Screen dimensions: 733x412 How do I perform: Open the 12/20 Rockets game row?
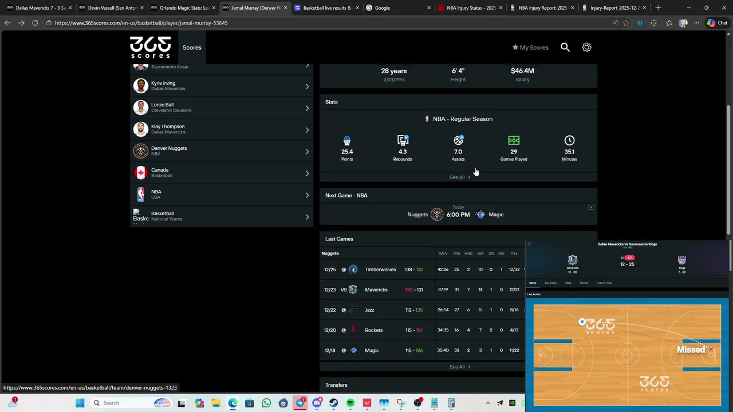[x=422, y=330]
